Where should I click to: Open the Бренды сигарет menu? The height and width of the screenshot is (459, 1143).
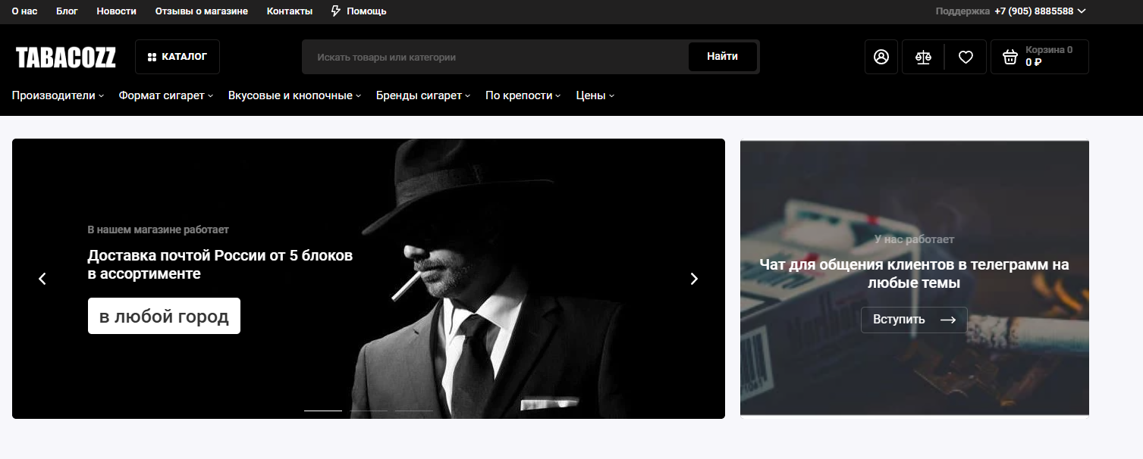(x=423, y=95)
